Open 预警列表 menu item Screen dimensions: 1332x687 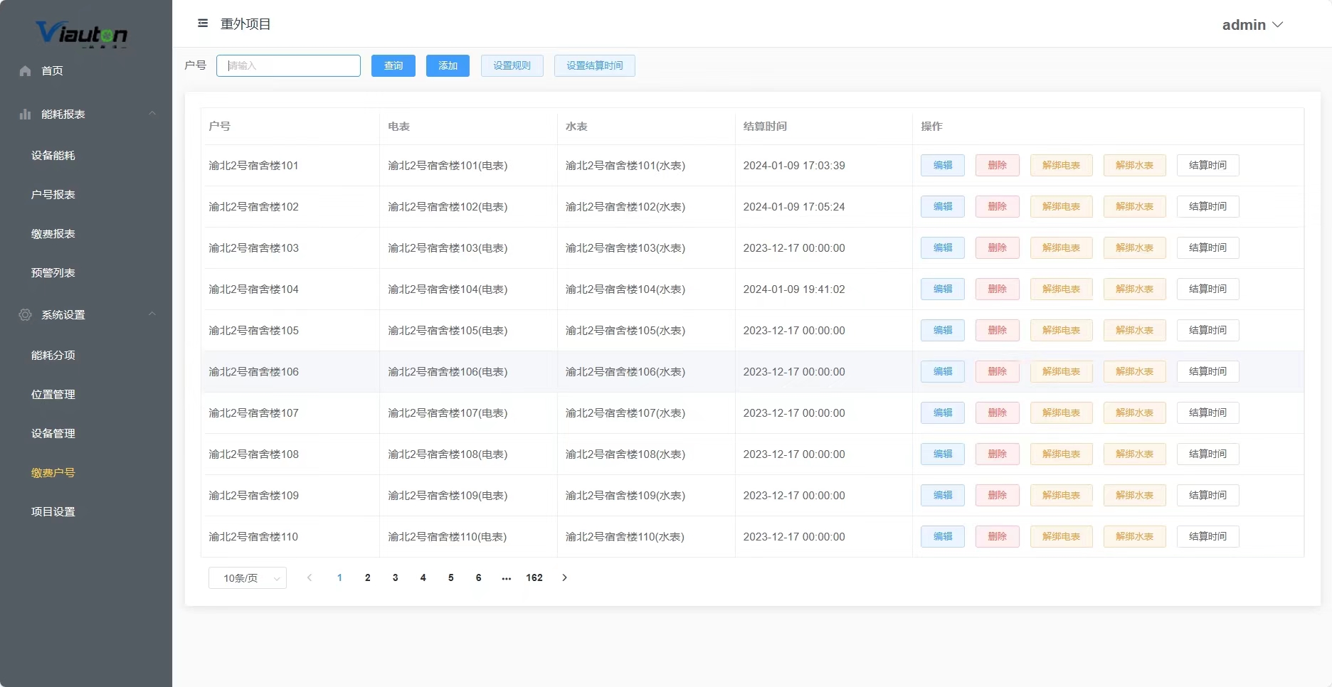(53, 272)
